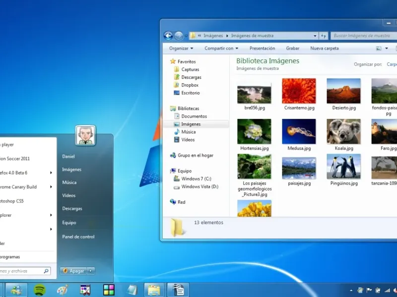Open the Windows Vista (D:) drive

[x=200, y=187]
